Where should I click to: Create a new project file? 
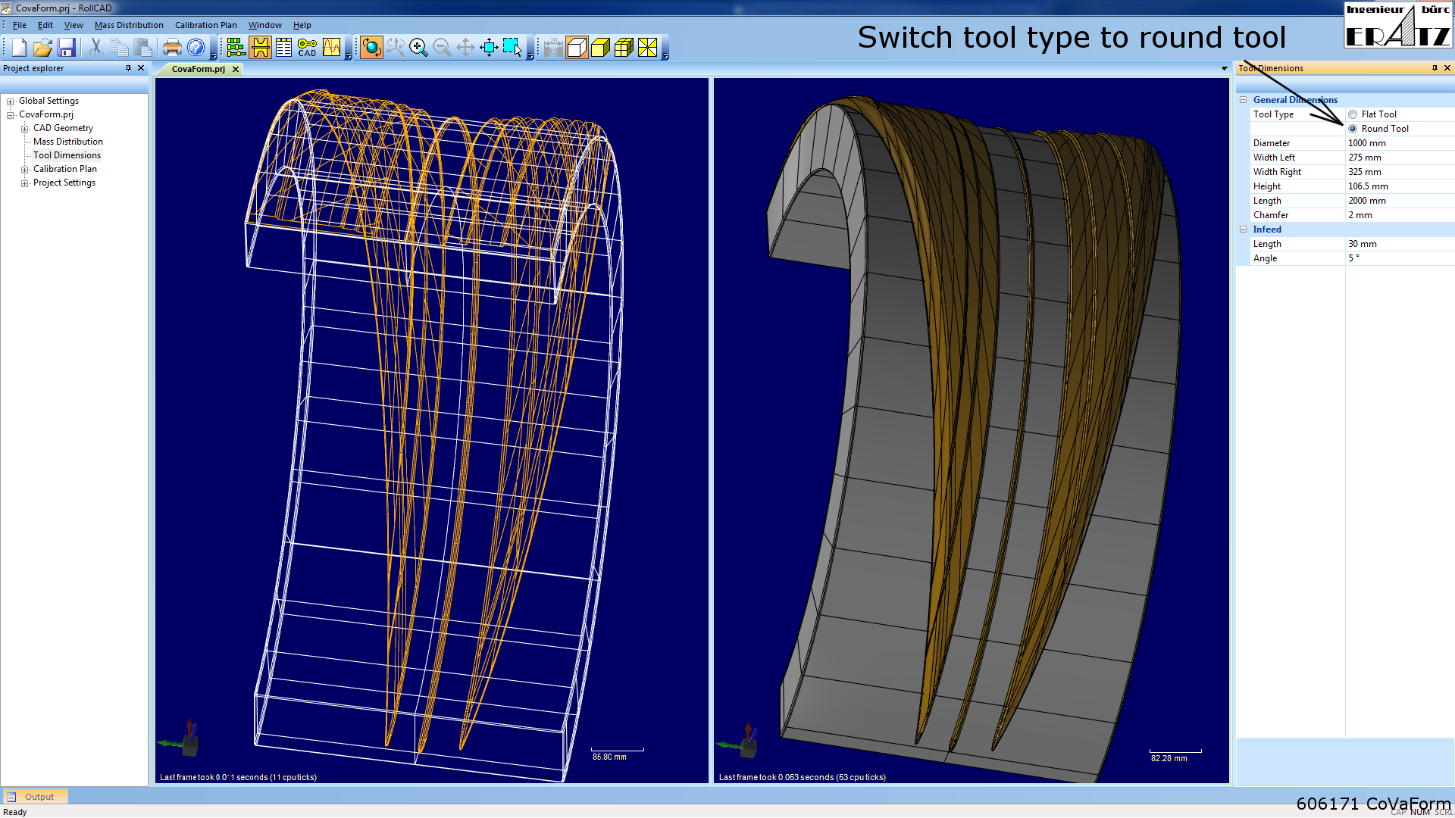[x=19, y=48]
